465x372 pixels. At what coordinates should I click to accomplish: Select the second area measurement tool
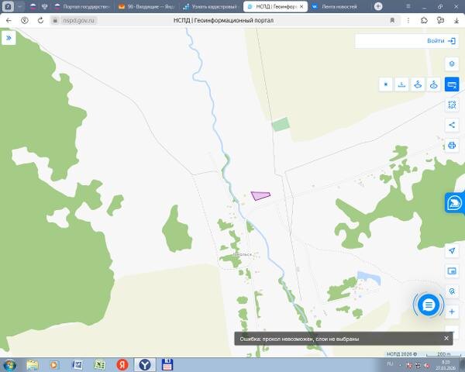(x=433, y=84)
